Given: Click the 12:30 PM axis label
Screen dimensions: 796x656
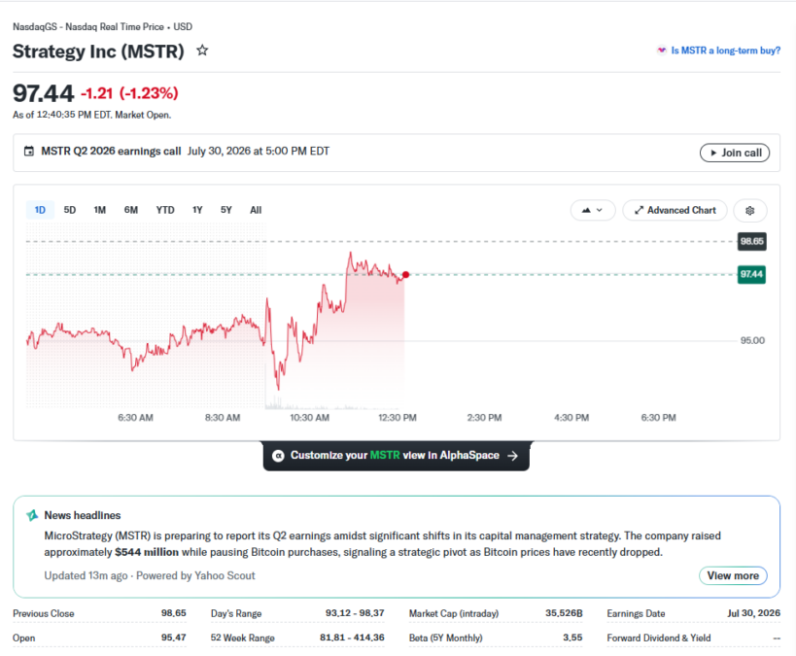Looking at the screenshot, I should click(397, 418).
